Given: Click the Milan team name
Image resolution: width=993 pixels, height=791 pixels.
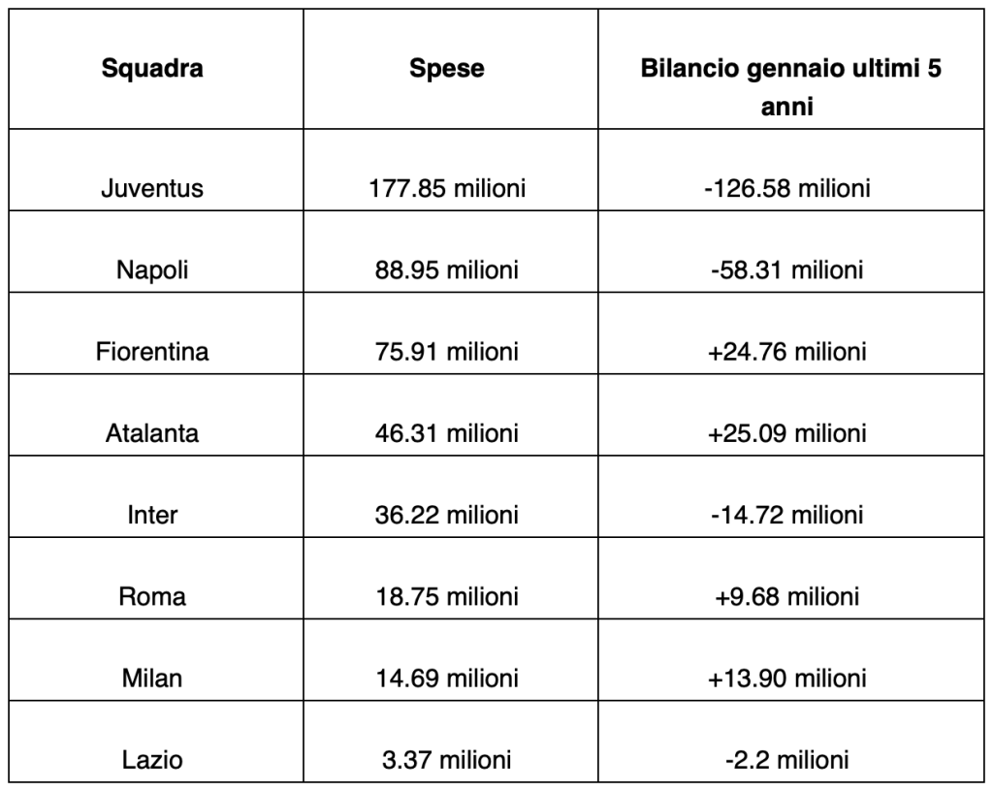Looking at the screenshot, I should (152, 677).
